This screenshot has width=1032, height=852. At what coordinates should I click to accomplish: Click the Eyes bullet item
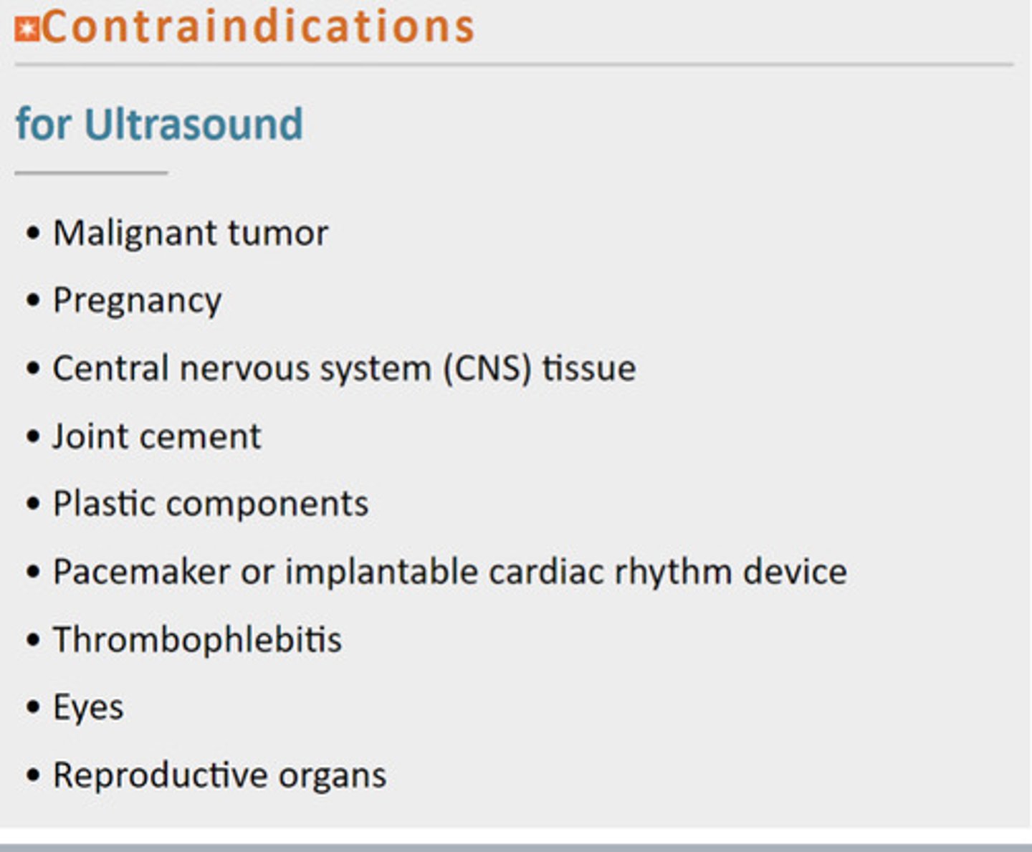(88, 707)
